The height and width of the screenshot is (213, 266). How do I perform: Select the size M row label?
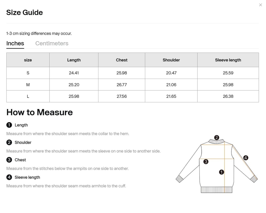(x=28, y=85)
